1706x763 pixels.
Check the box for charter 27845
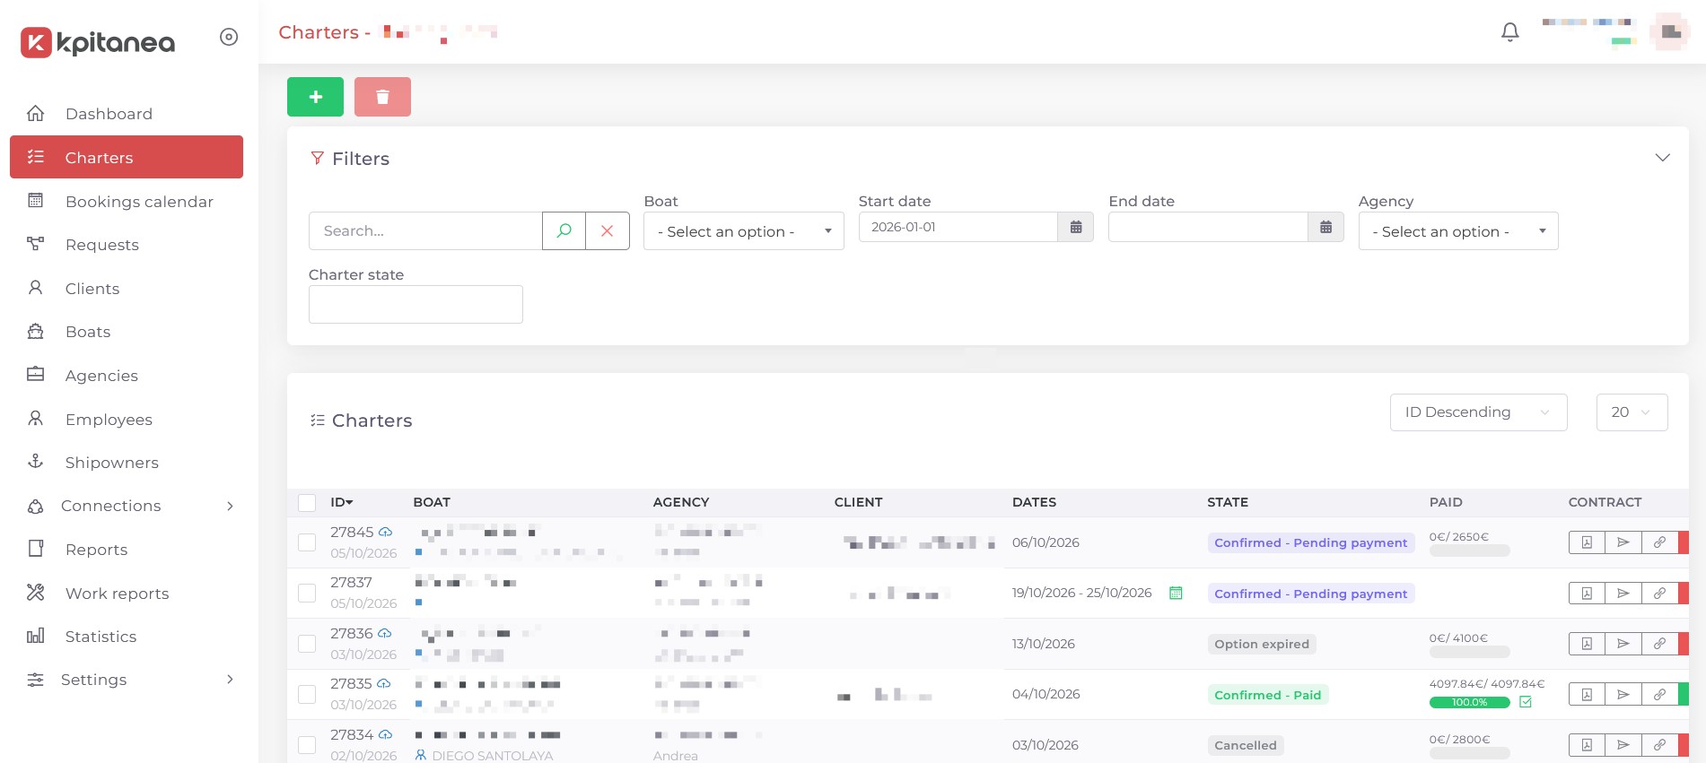tap(307, 542)
